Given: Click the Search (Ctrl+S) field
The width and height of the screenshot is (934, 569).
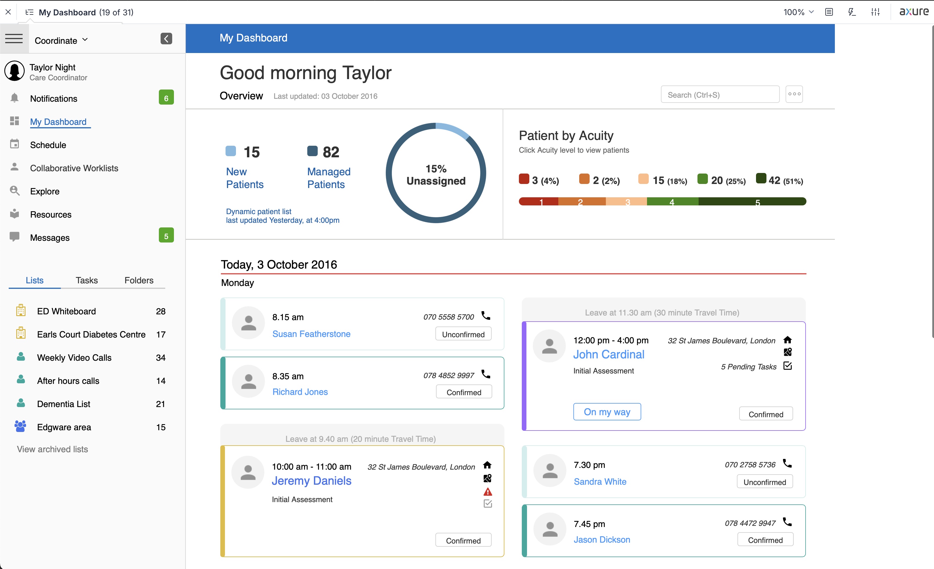Looking at the screenshot, I should coord(719,95).
